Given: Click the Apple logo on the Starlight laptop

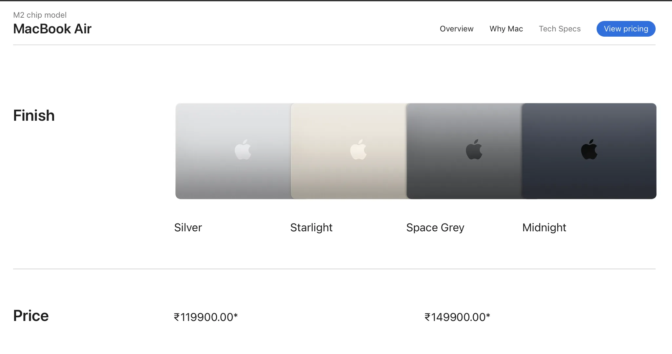Looking at the screenshot, I should pyautogui.click(x=358, y=150).
